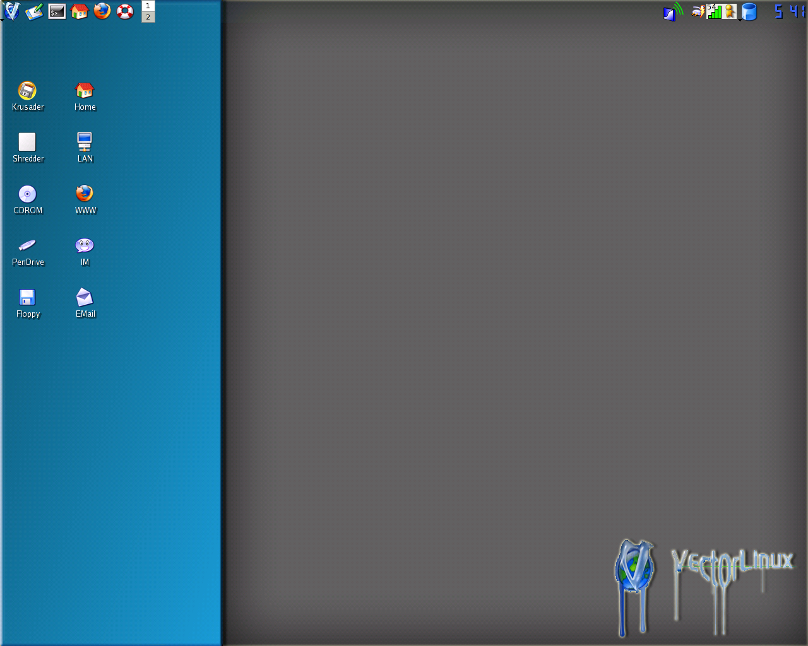The width and height of the screenshot is (808, 646).
Task: Launch the text editor from panel
Action: [x=34, y=11]
